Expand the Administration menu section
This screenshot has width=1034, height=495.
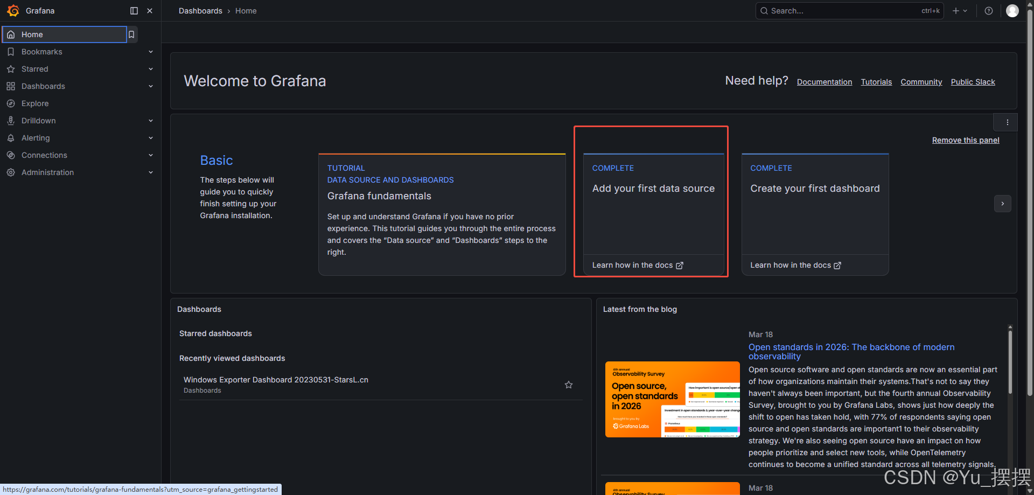pos(151,172)
